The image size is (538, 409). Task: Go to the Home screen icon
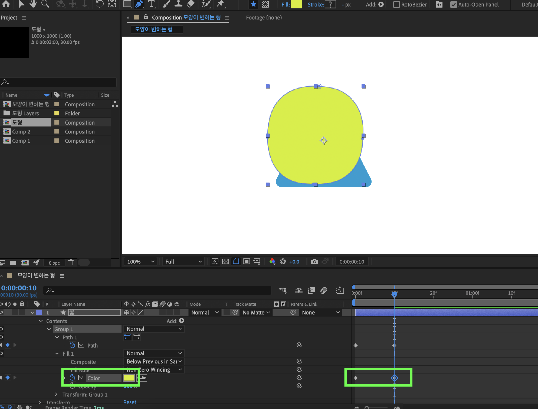click(6, 4)
